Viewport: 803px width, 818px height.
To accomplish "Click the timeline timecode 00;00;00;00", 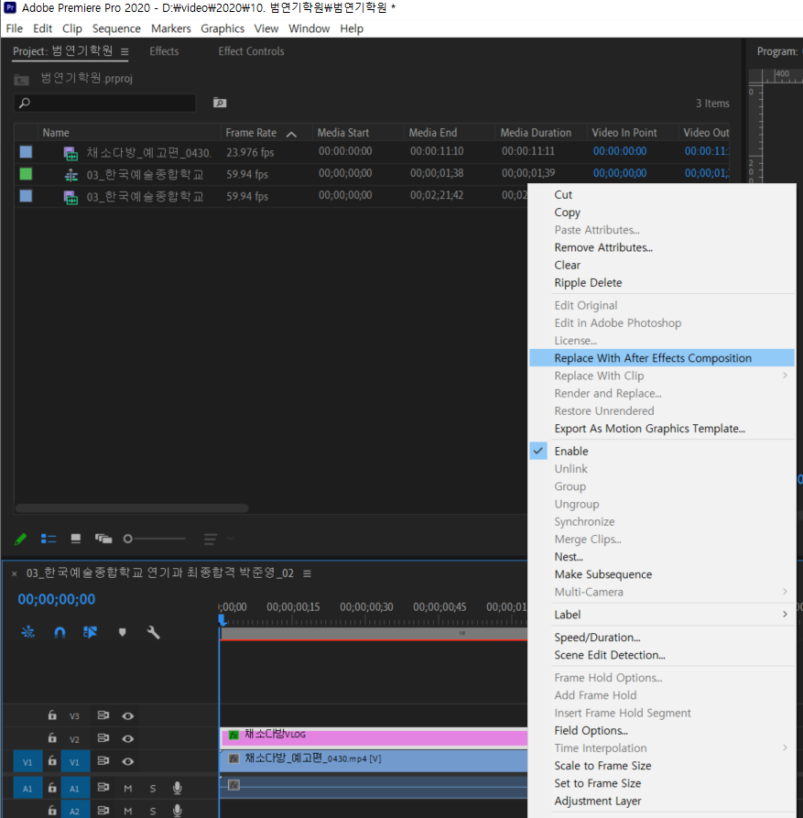I will point(57,599).
